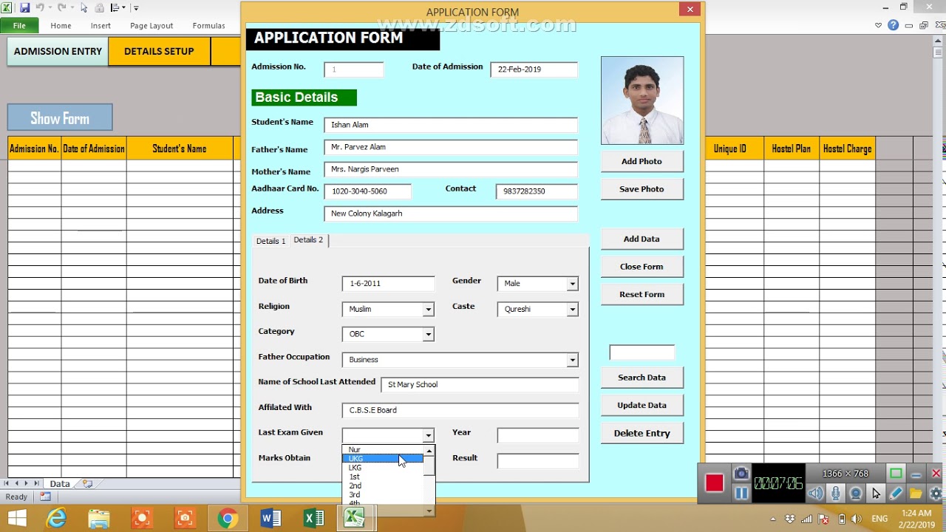
Task: Click the Save Photo button
Action: (x=642, y=189)
